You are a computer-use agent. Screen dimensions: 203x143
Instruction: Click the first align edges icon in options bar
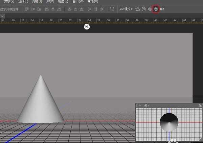point(27,9)
